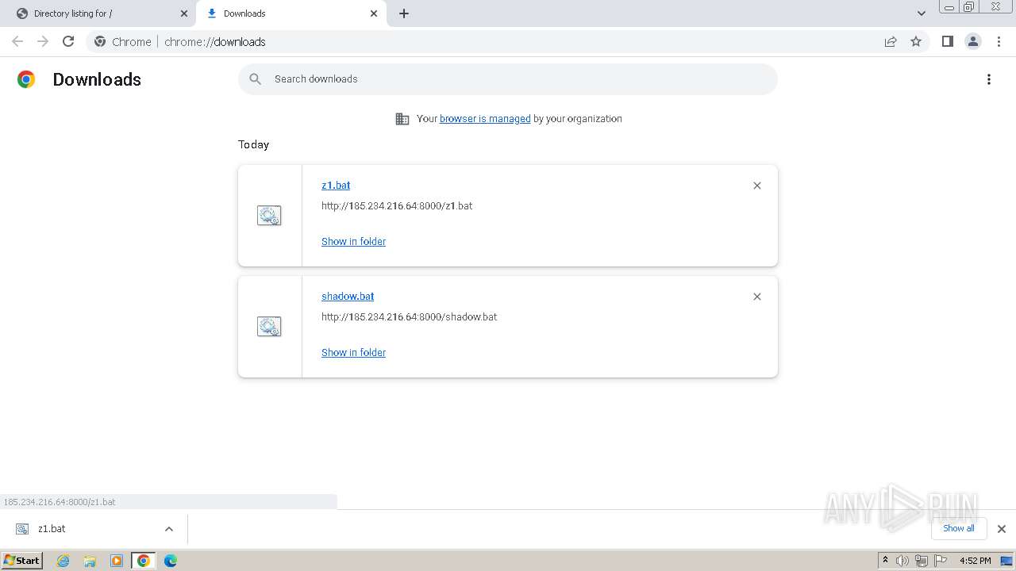The width and height of the screenshot is (1016, 571).
Task: Open media player from taskbar
Action: [117, 561]
